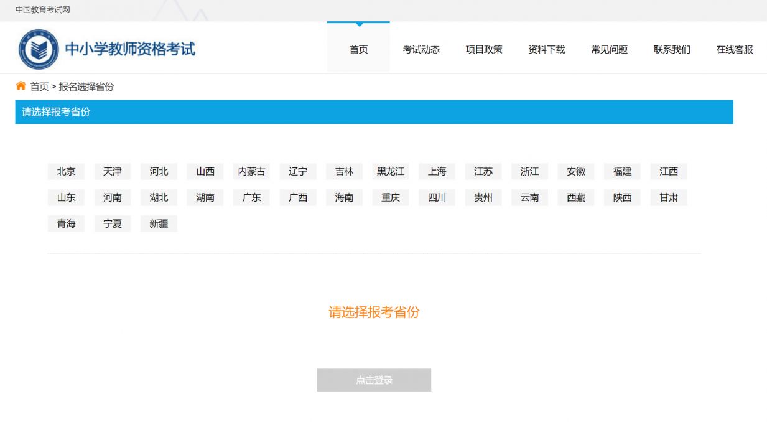Select 广东 province button
The width and height of the screenshot is (767, 422).
click(251, 197)
